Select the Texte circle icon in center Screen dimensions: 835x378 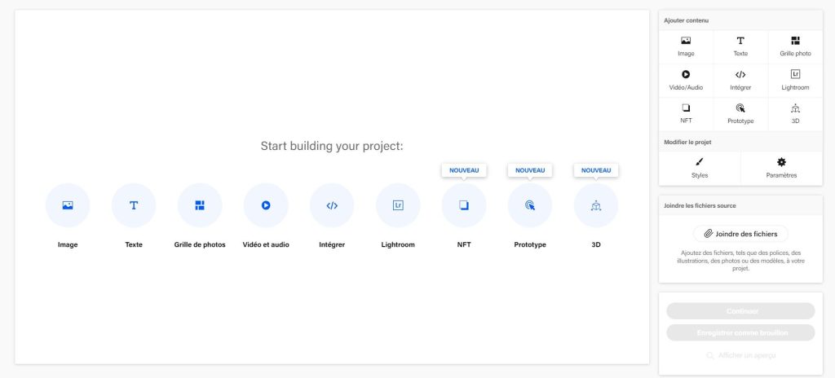click(134, 205)
